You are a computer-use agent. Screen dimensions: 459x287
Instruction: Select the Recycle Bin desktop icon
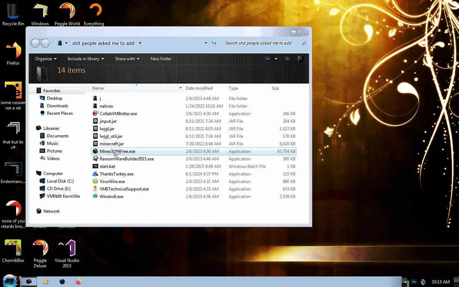(13, 15)
